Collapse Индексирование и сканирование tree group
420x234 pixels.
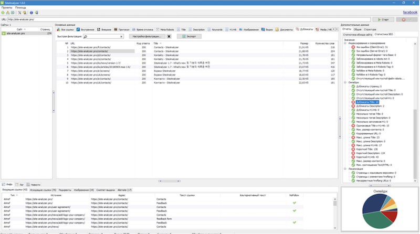[345, 43]
